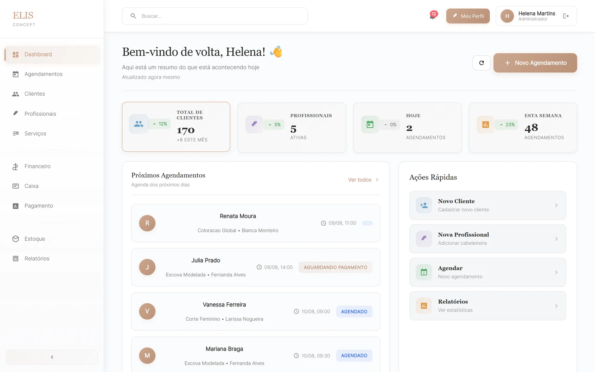Viewport: 595px width, 372px height.
Task: Click the 5% growth badge on Profissionais card
Action: point(275,124)
